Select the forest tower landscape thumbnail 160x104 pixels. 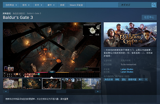(91, 84)
